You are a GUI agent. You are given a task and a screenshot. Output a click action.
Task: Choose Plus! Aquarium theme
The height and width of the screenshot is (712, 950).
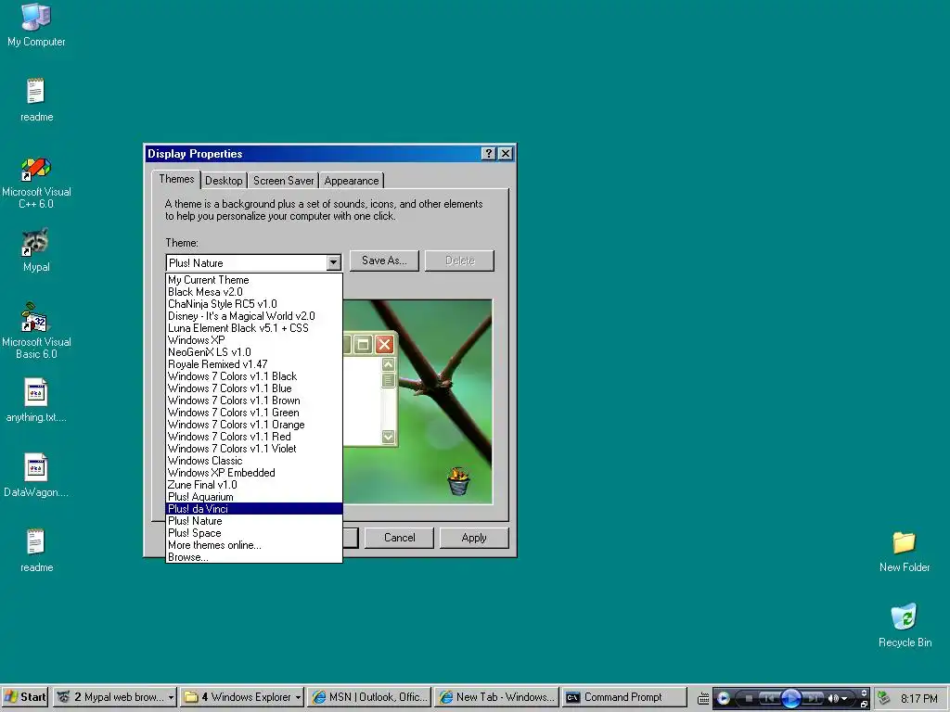point(254,497)
